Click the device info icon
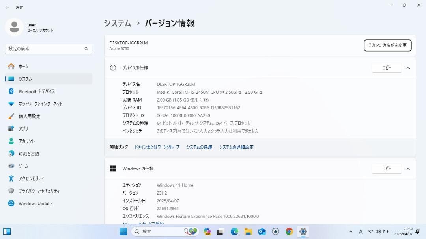Viewport: 426px width, 239px height. (113, 68)
